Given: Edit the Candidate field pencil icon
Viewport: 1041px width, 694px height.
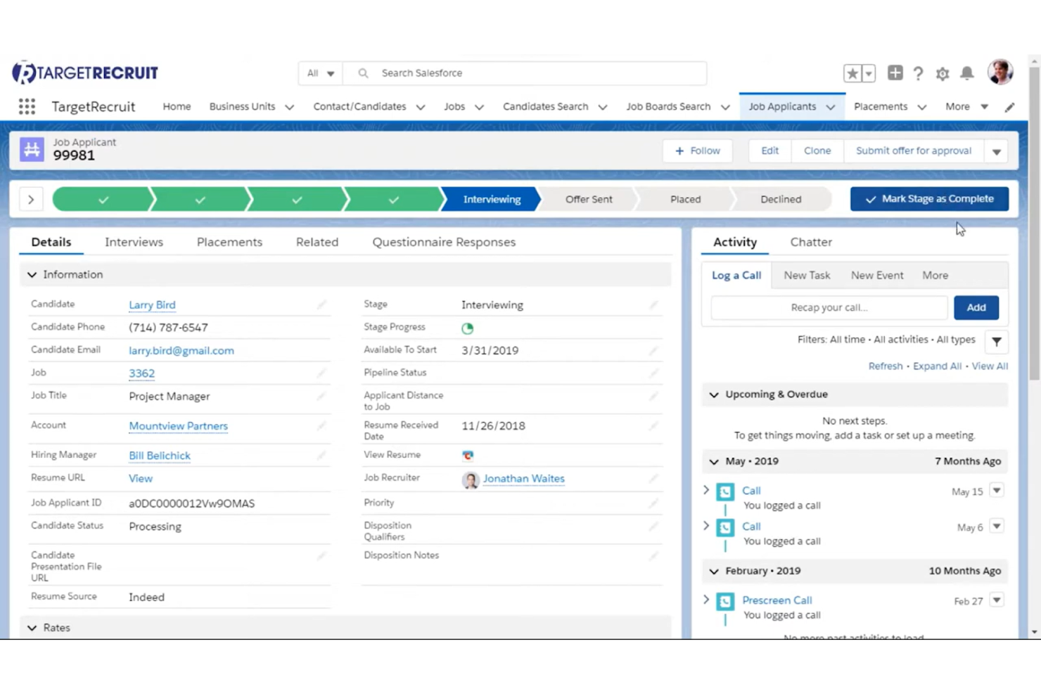Looking at the screenshot, I should click(x=321, y=304).
